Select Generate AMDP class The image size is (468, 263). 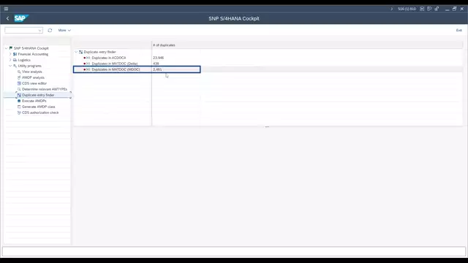(39, 107)
